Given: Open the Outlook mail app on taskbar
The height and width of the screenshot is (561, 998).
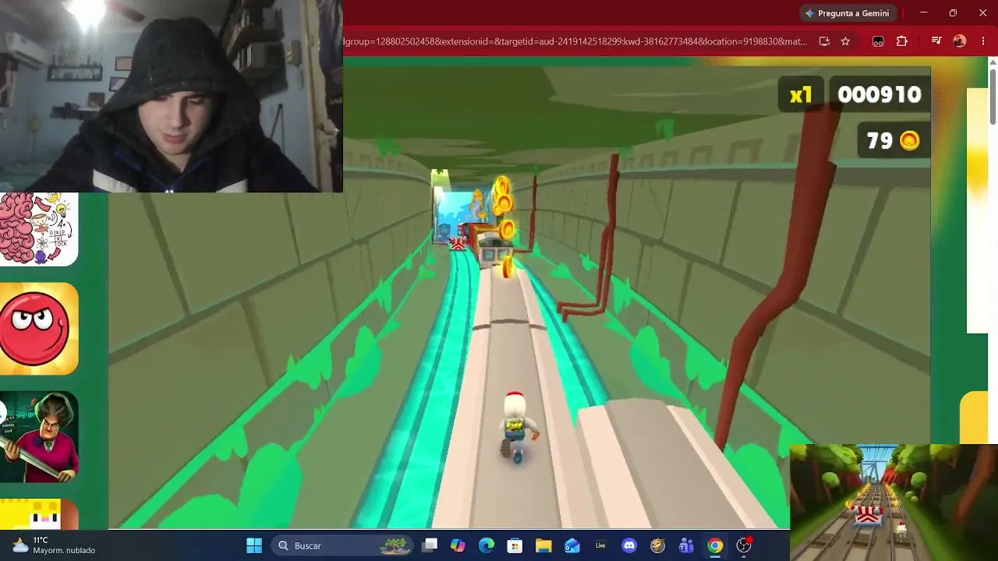Looking at the screenshot, I should click(x=572, y=545).
